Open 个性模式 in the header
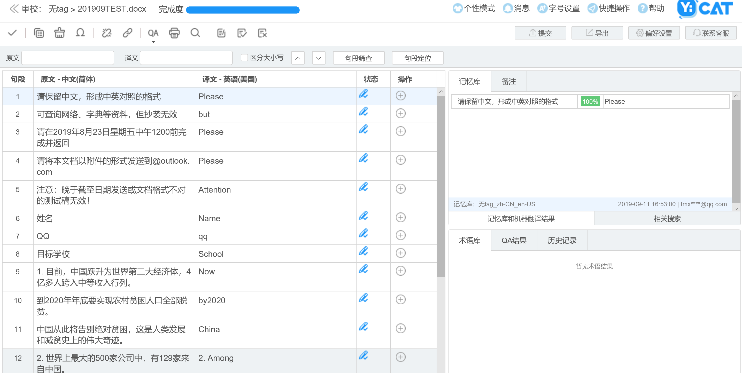742x373 pixels. pos(474,8)
